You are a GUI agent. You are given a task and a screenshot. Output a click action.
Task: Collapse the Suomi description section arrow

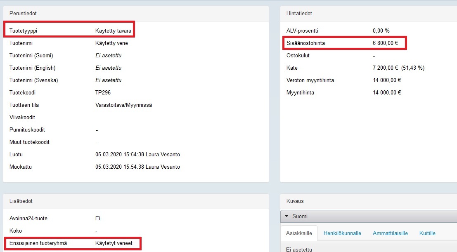pyautogui.click(x=287, y=217)
